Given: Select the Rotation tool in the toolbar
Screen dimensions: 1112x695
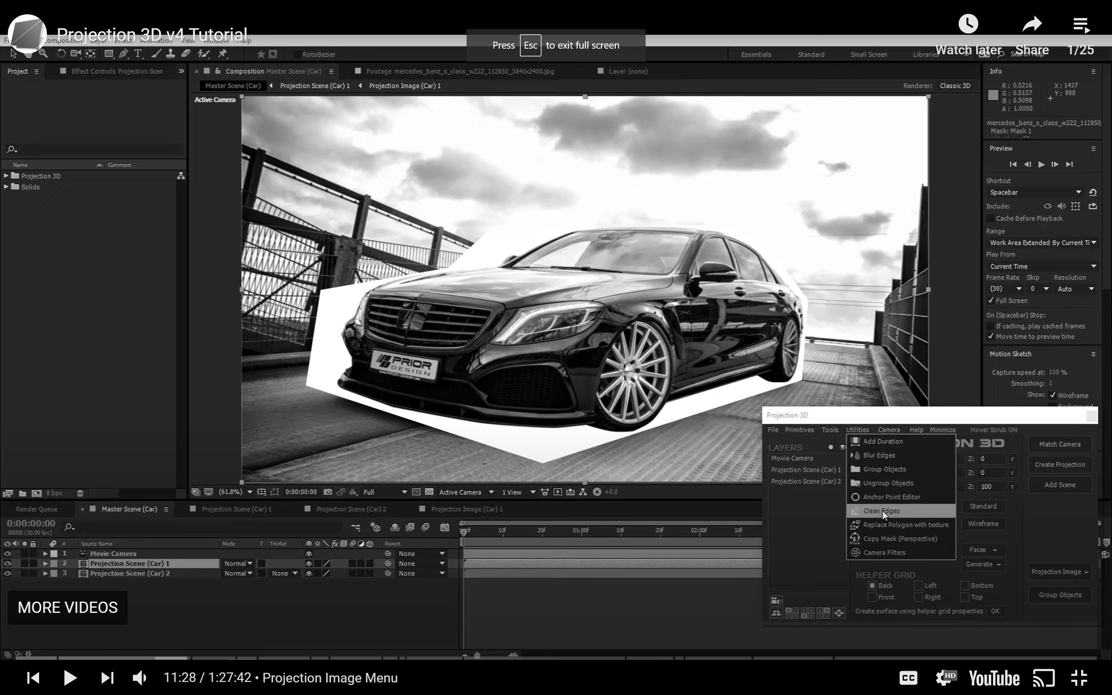Looking at the screenshot, I should tap(61, 54).
